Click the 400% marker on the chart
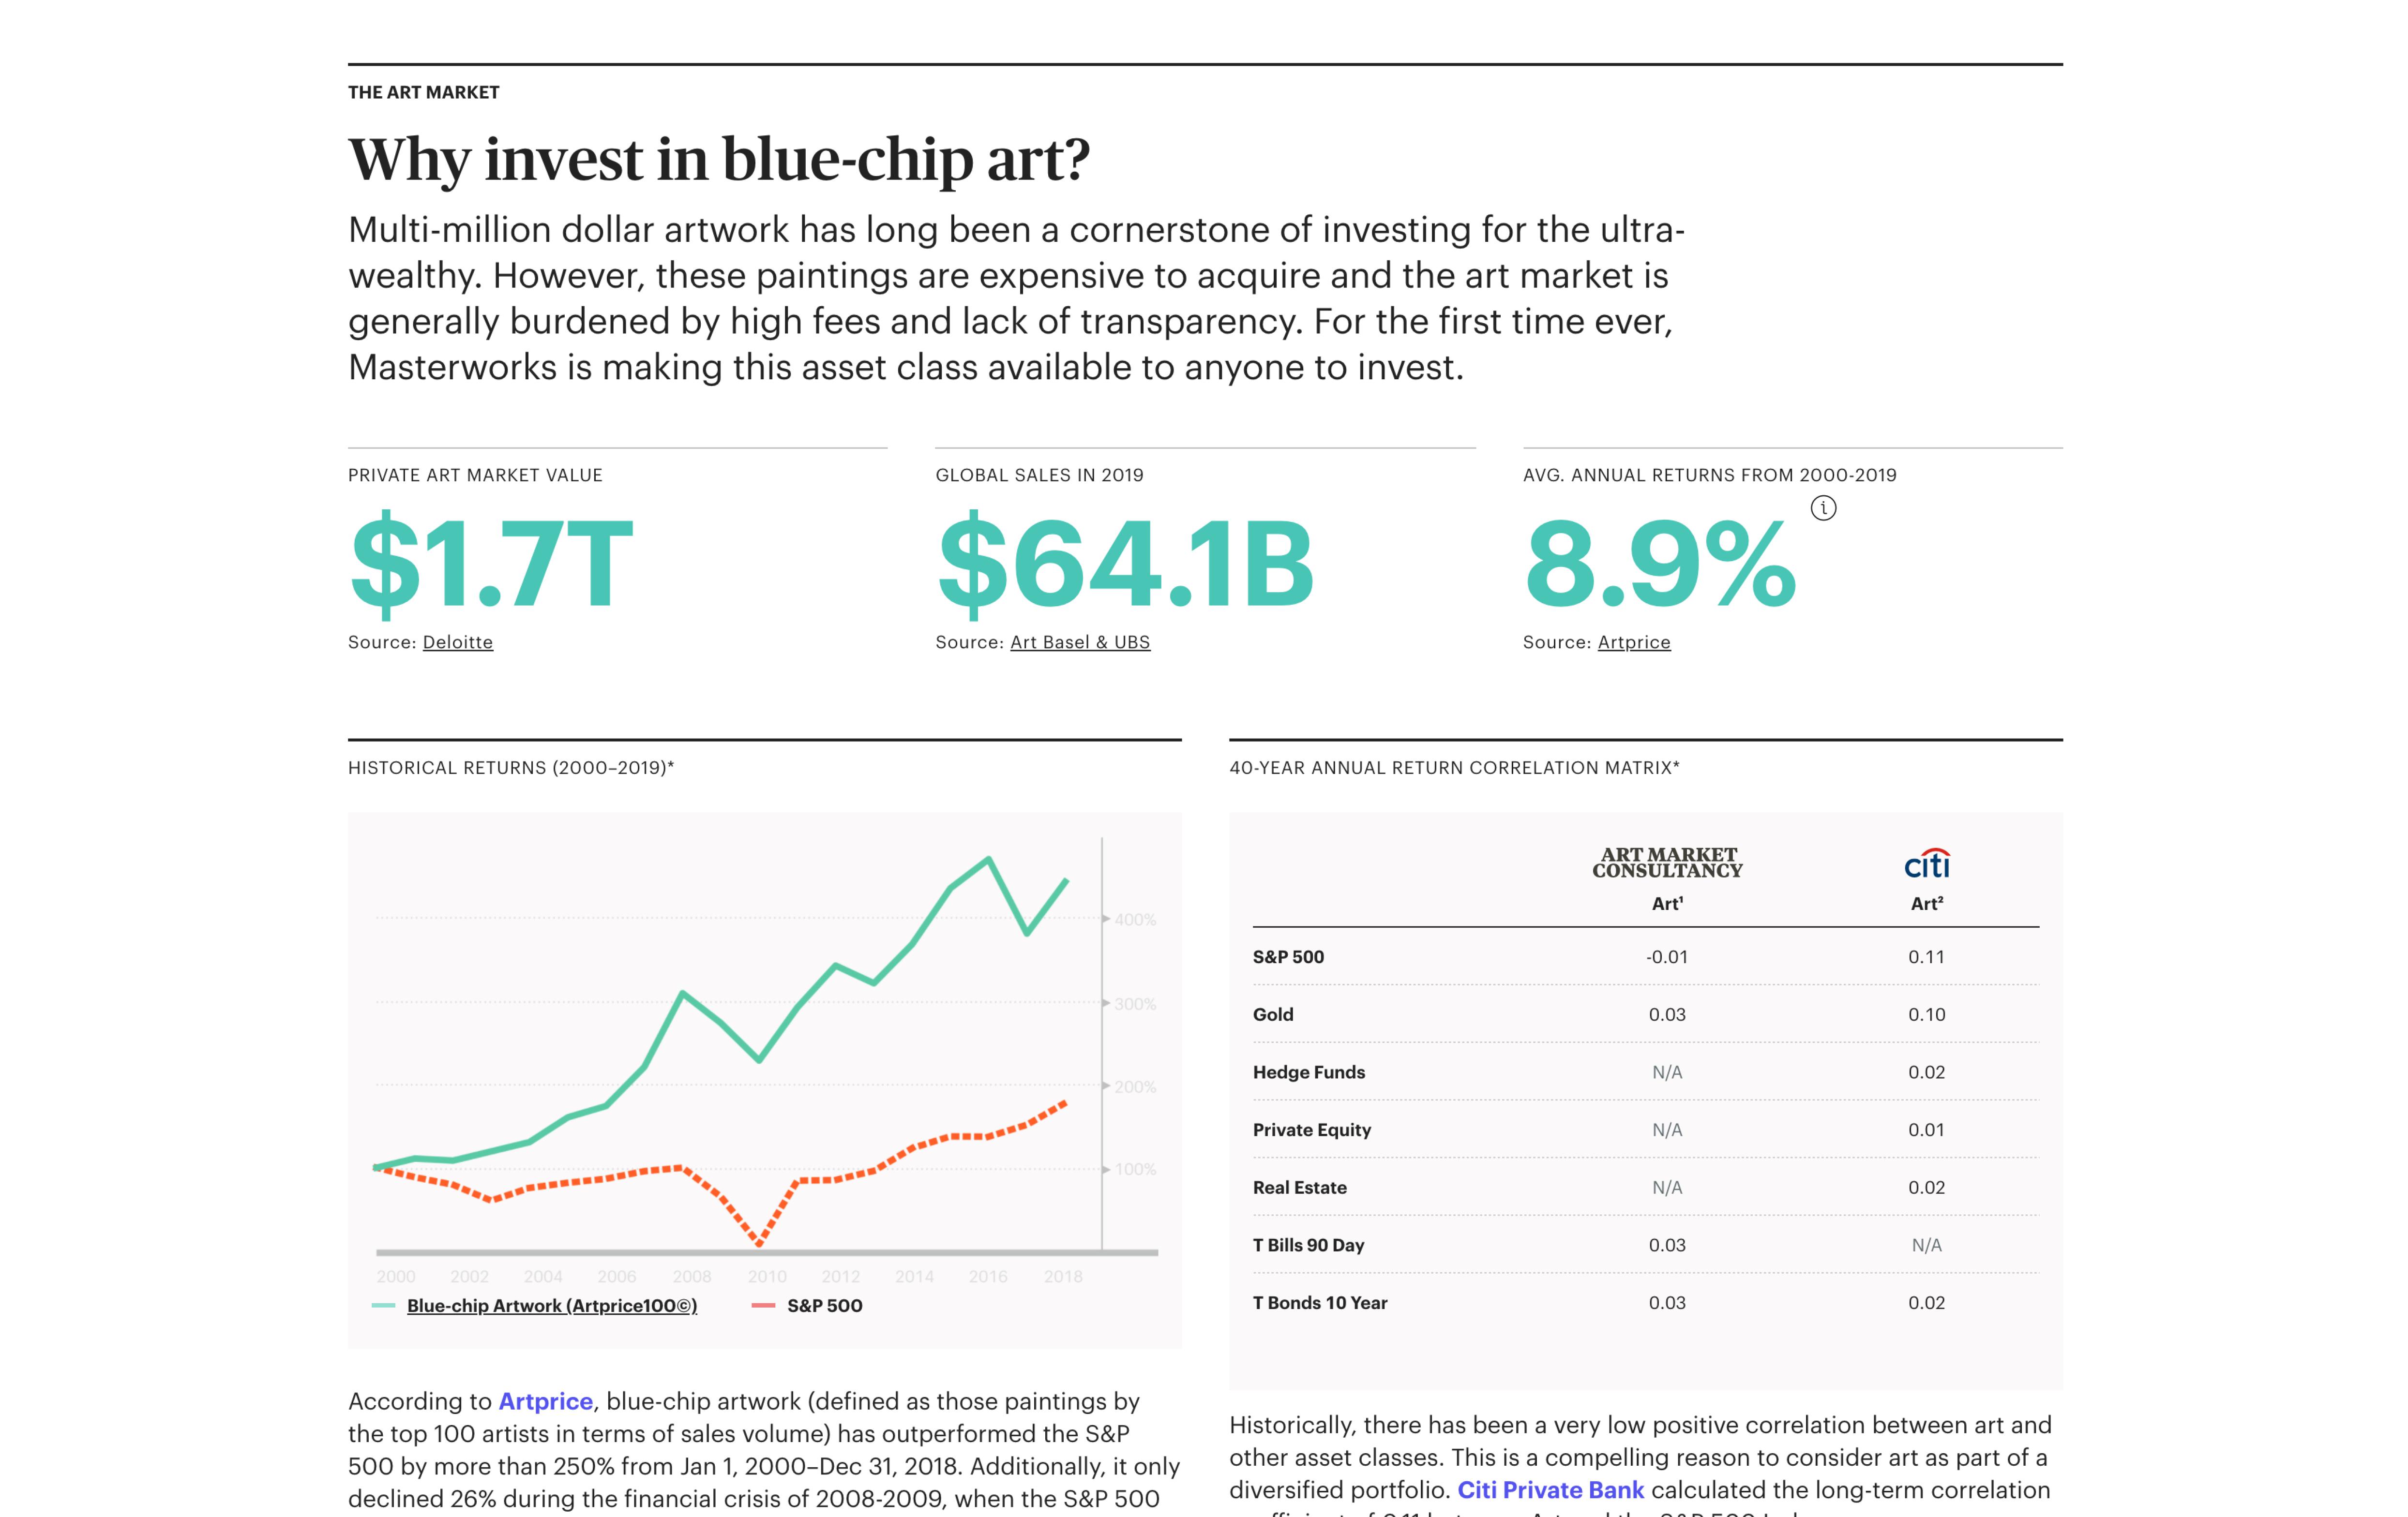The image size is (2408, 1517). coord(1134,920)
